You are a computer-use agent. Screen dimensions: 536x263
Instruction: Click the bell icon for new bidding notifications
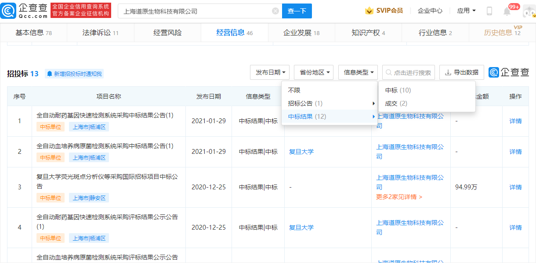click(50, 74)
